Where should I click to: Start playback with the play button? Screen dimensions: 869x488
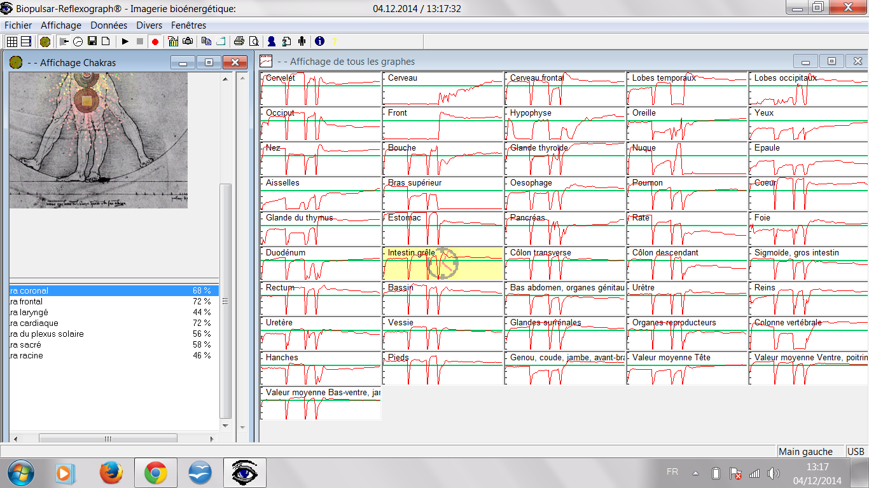125,41
